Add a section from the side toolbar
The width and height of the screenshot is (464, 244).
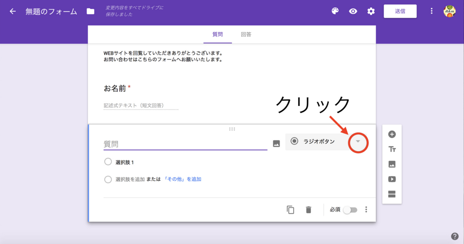tap(392, 194)
